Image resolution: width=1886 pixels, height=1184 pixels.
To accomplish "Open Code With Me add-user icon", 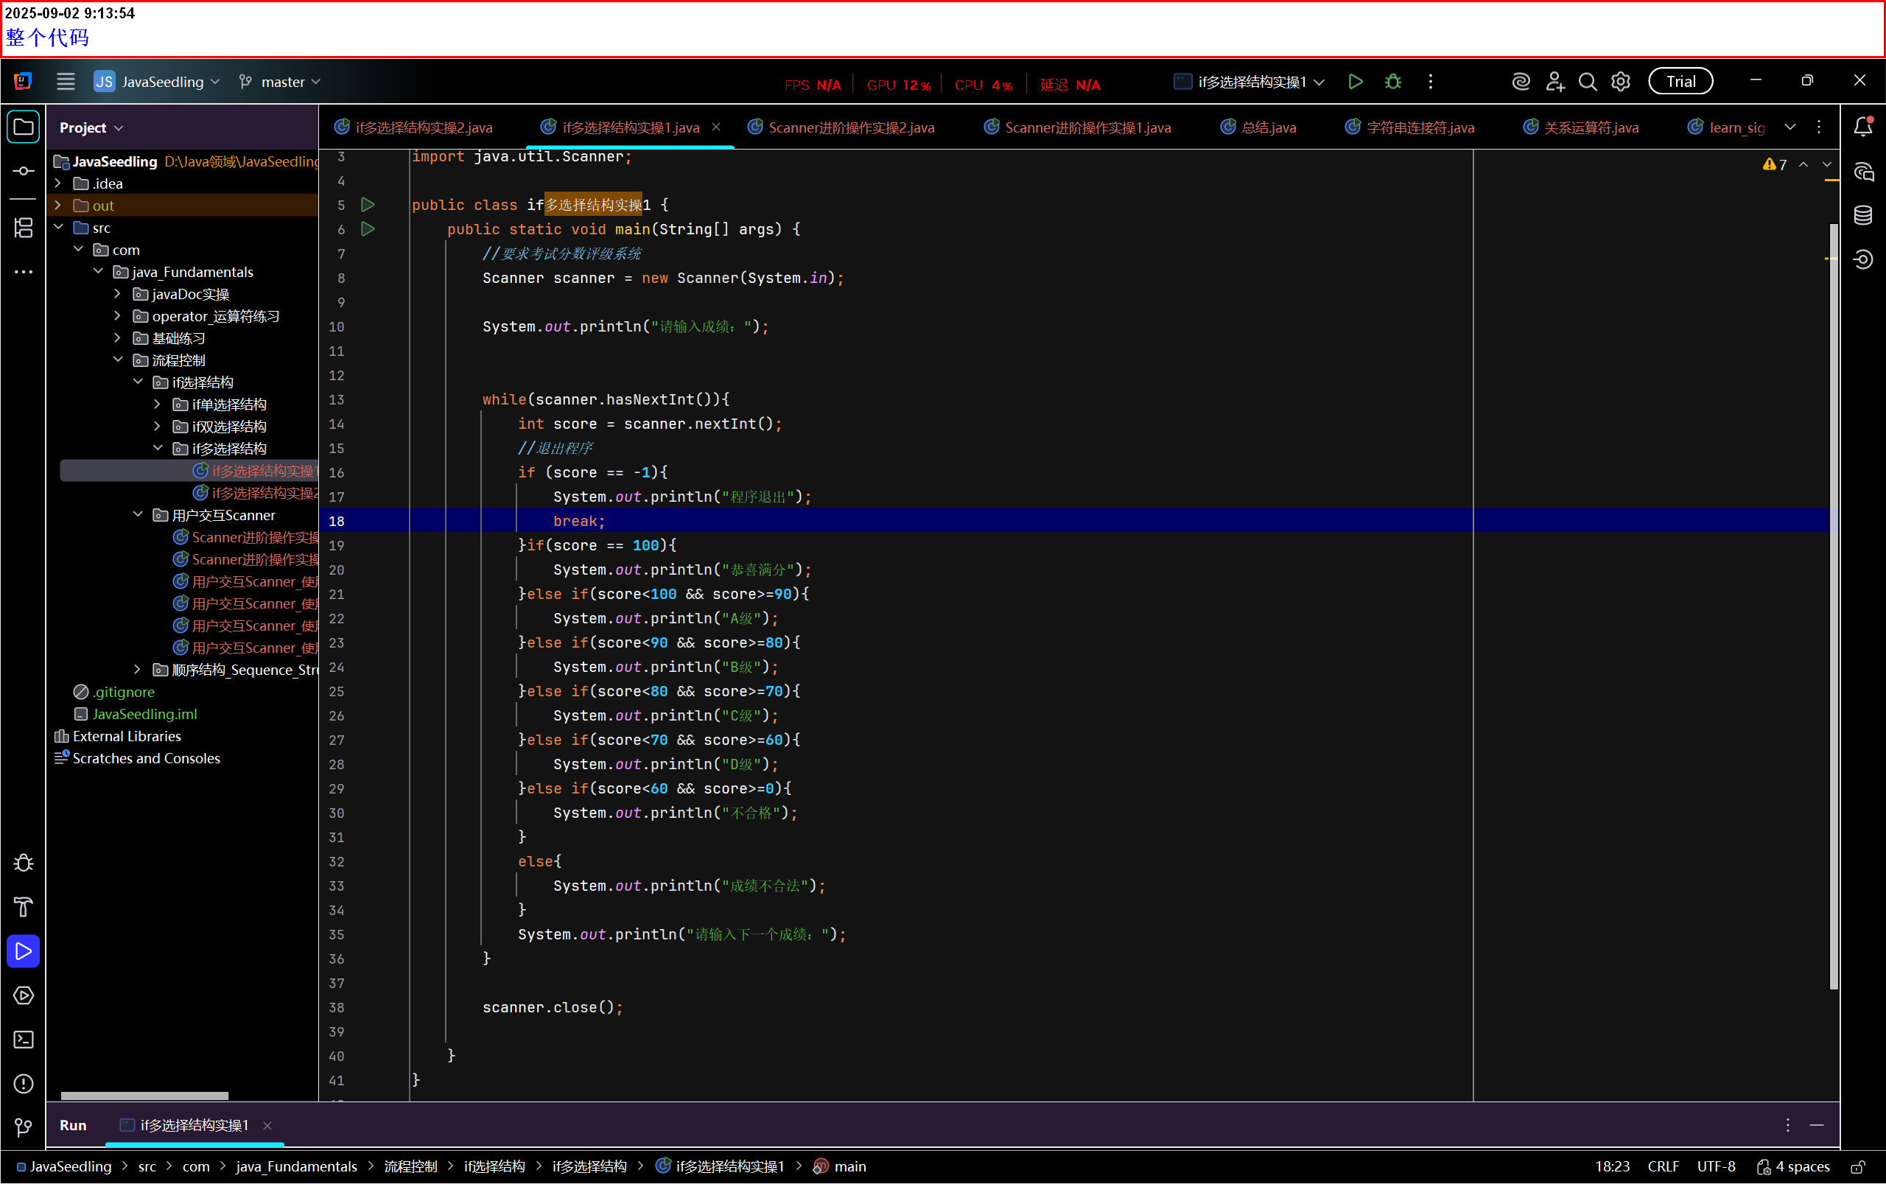I will tap(1554, 82).
